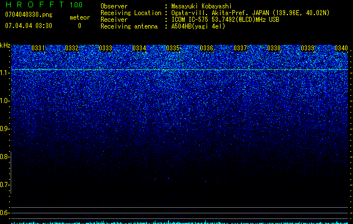This screenshot has height=224, width=353.
Task: Click the HROFFT 1.0.0 title text
Action: (x=44, y=4)
